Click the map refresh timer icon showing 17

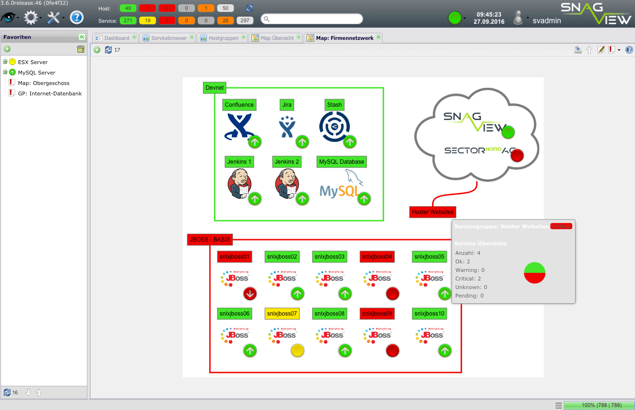pyautogui.click(x=108, y=50)
